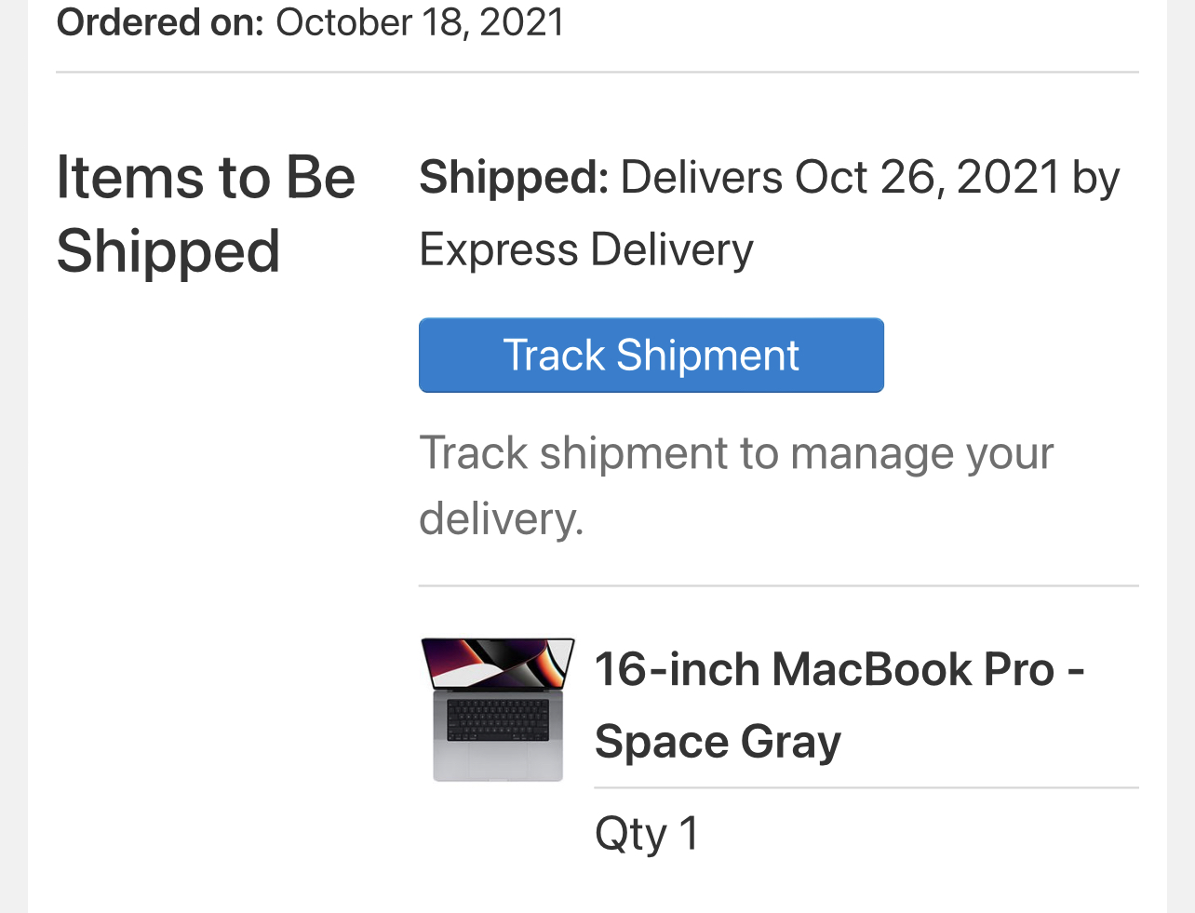
Task: Click the word Shipped in the left heading
Action: tap(168, 251)
